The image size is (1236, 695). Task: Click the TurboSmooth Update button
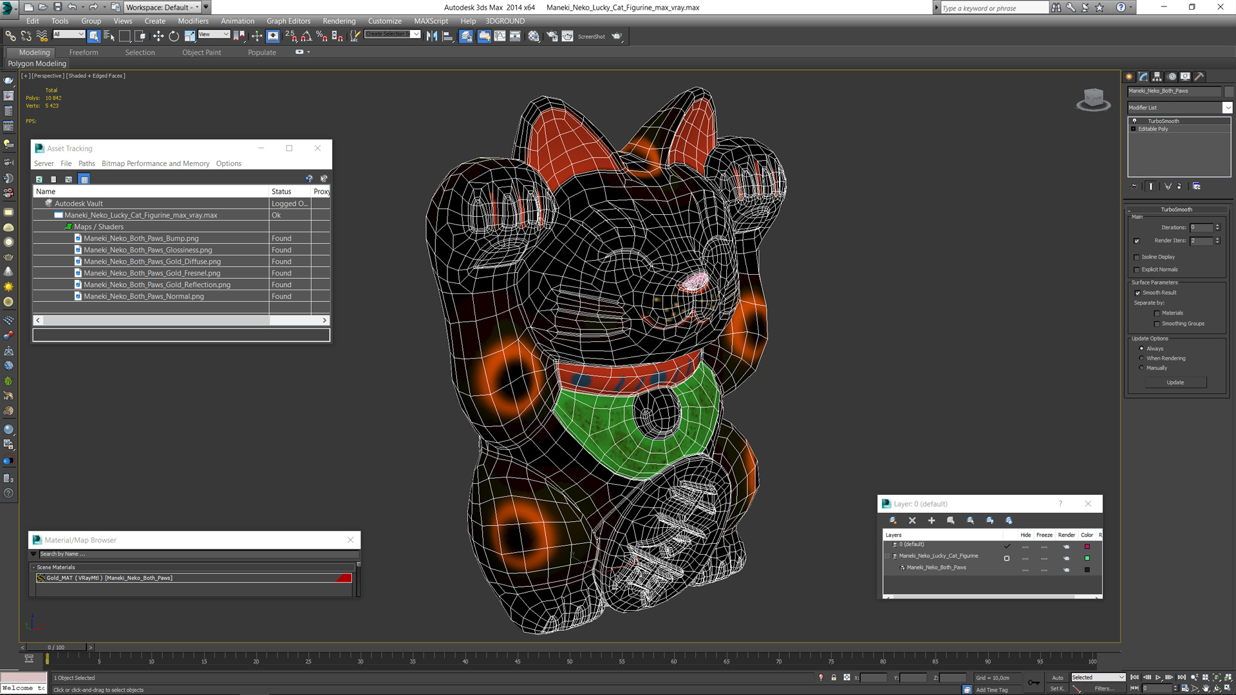1175,382
